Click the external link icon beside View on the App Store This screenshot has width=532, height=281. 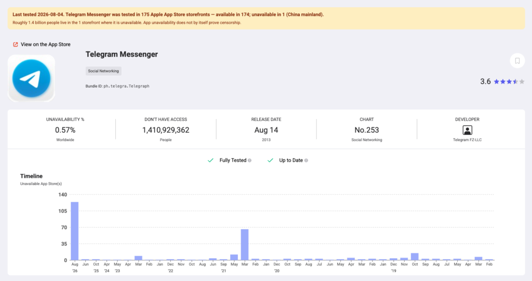[15, 45]
